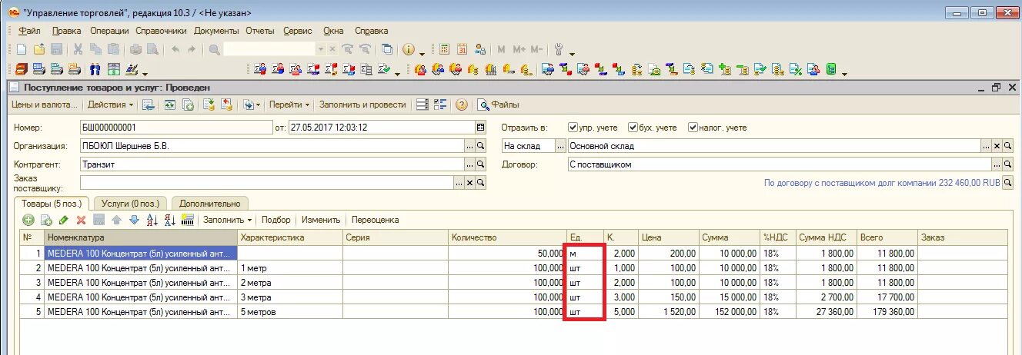Click the round question mark help icon

(462, 105)
